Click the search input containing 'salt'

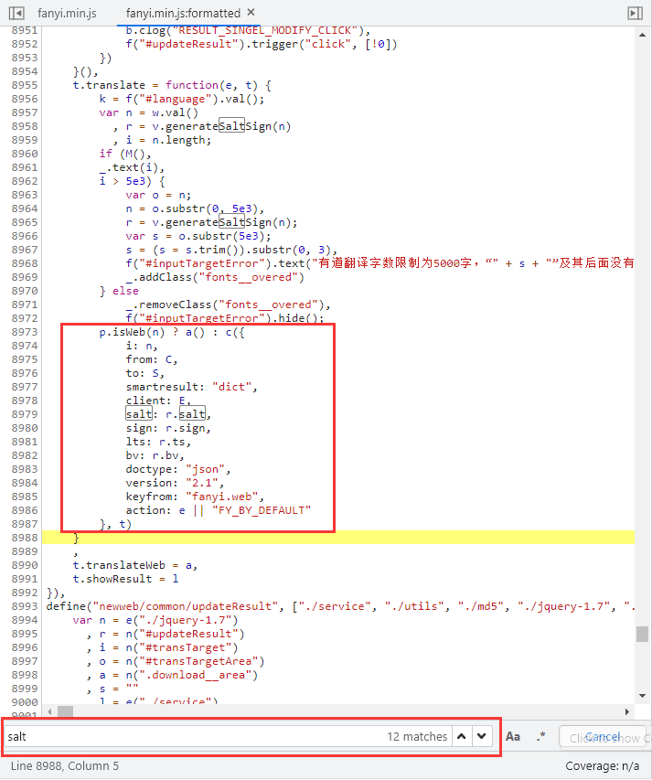(192, 736)
